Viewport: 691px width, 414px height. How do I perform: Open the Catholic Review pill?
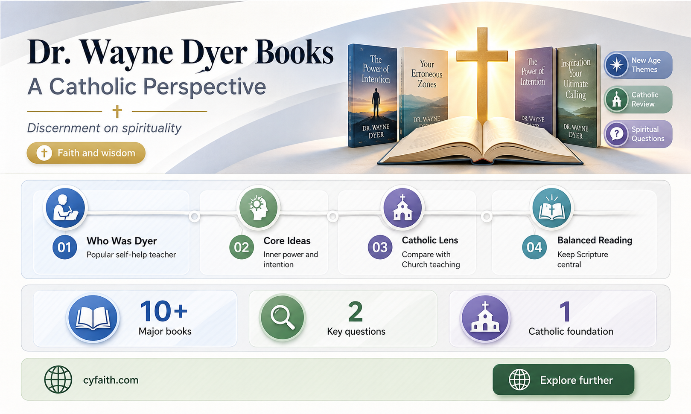pos(638,99)
